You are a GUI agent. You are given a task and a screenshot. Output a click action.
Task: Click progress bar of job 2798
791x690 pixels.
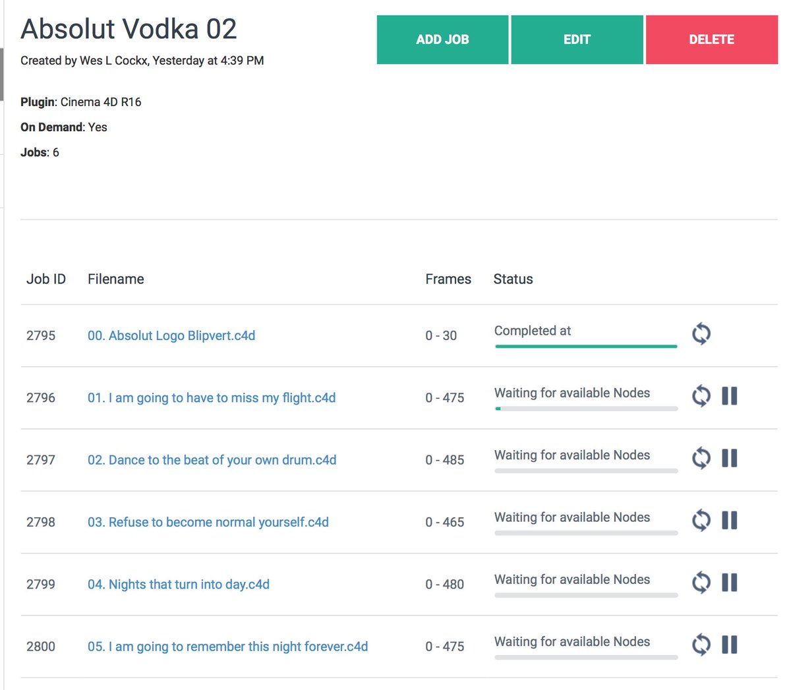click(x=586, y=532)
